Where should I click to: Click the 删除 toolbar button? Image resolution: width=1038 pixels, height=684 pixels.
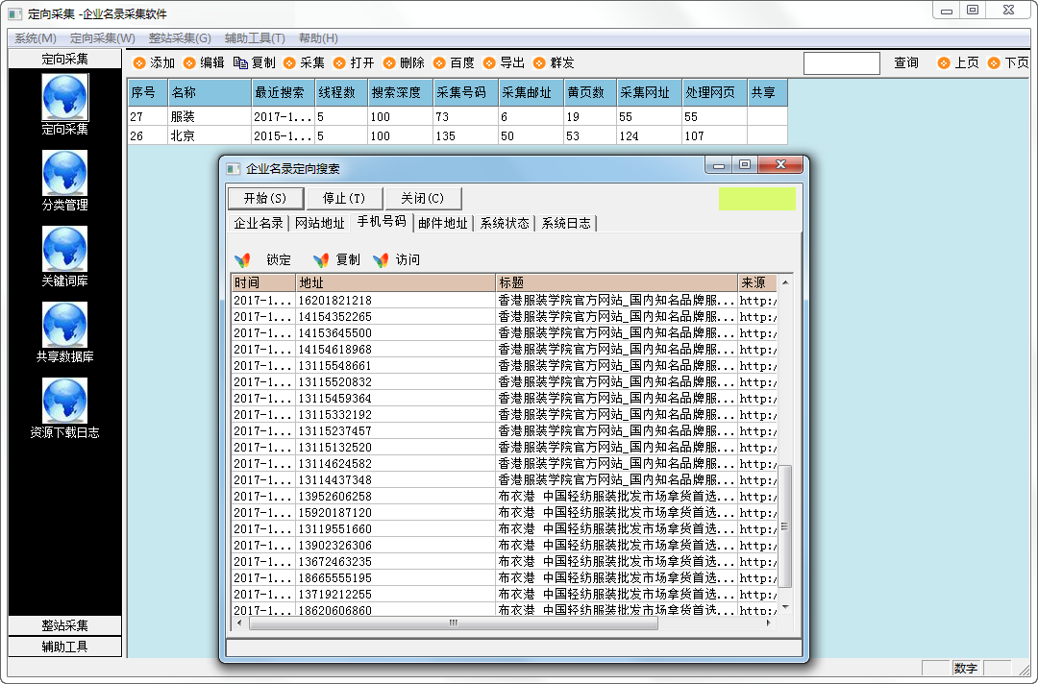click(x=404, y=62)
